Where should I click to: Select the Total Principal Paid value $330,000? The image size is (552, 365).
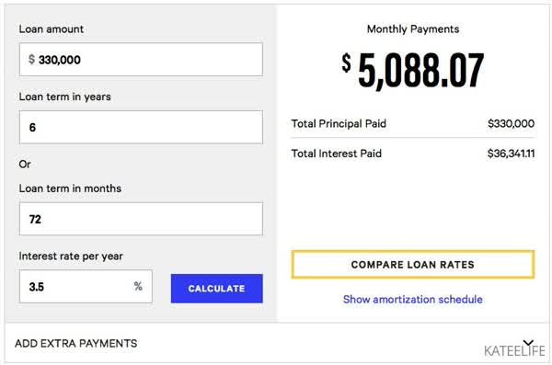pyautogui.click(x=511, y=123)
